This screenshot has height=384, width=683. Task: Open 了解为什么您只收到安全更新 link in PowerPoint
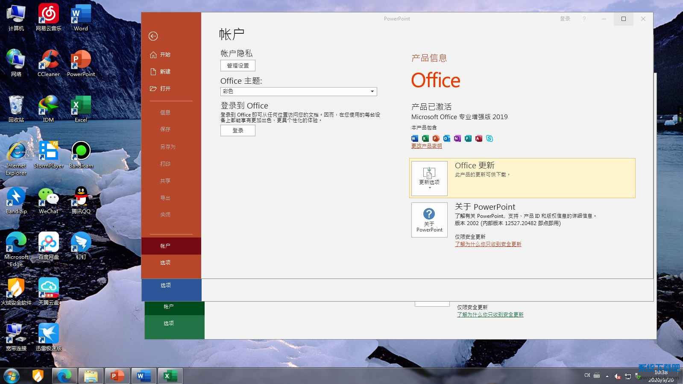[488, 244]
